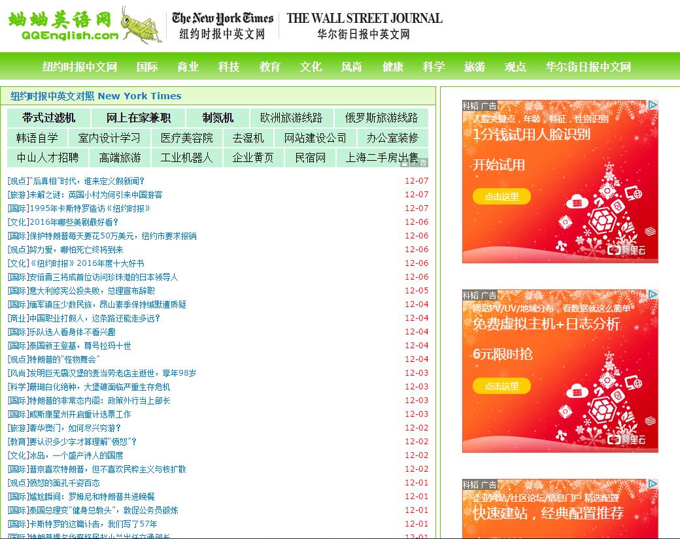The image size is (680, 539).
Task: Click the 制氮机 ad link
Action: [218, 118]
